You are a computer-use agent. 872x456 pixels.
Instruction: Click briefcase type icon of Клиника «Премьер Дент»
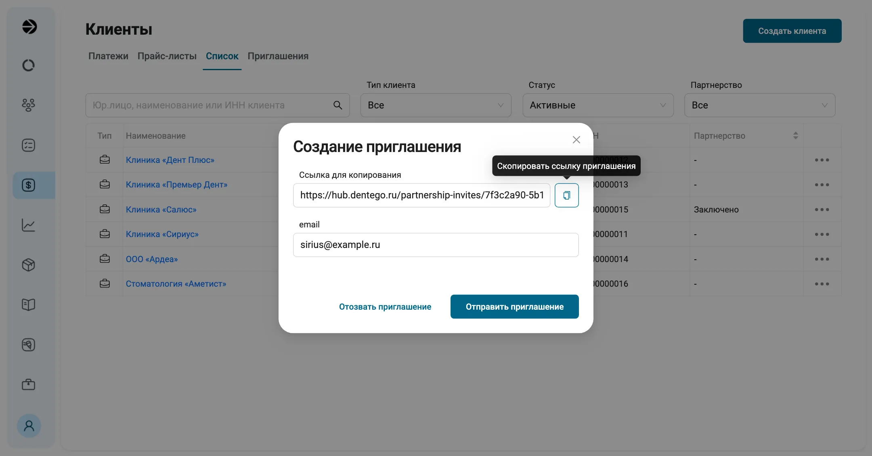click(x=105, y=184)
